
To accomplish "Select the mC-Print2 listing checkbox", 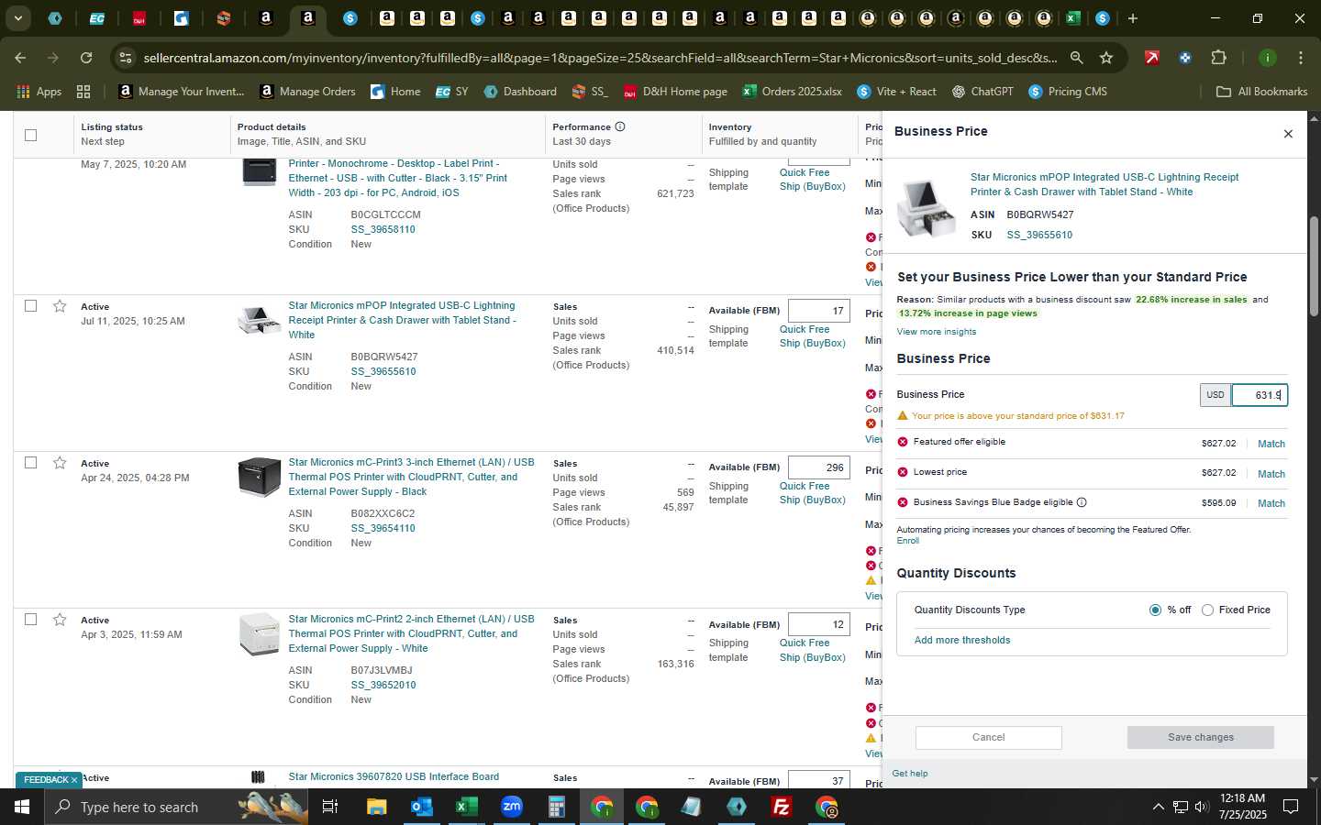I will pos(30,620).
